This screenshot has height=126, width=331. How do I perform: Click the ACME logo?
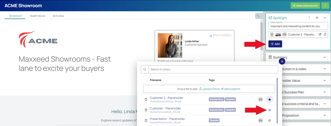tap(38, 39)
